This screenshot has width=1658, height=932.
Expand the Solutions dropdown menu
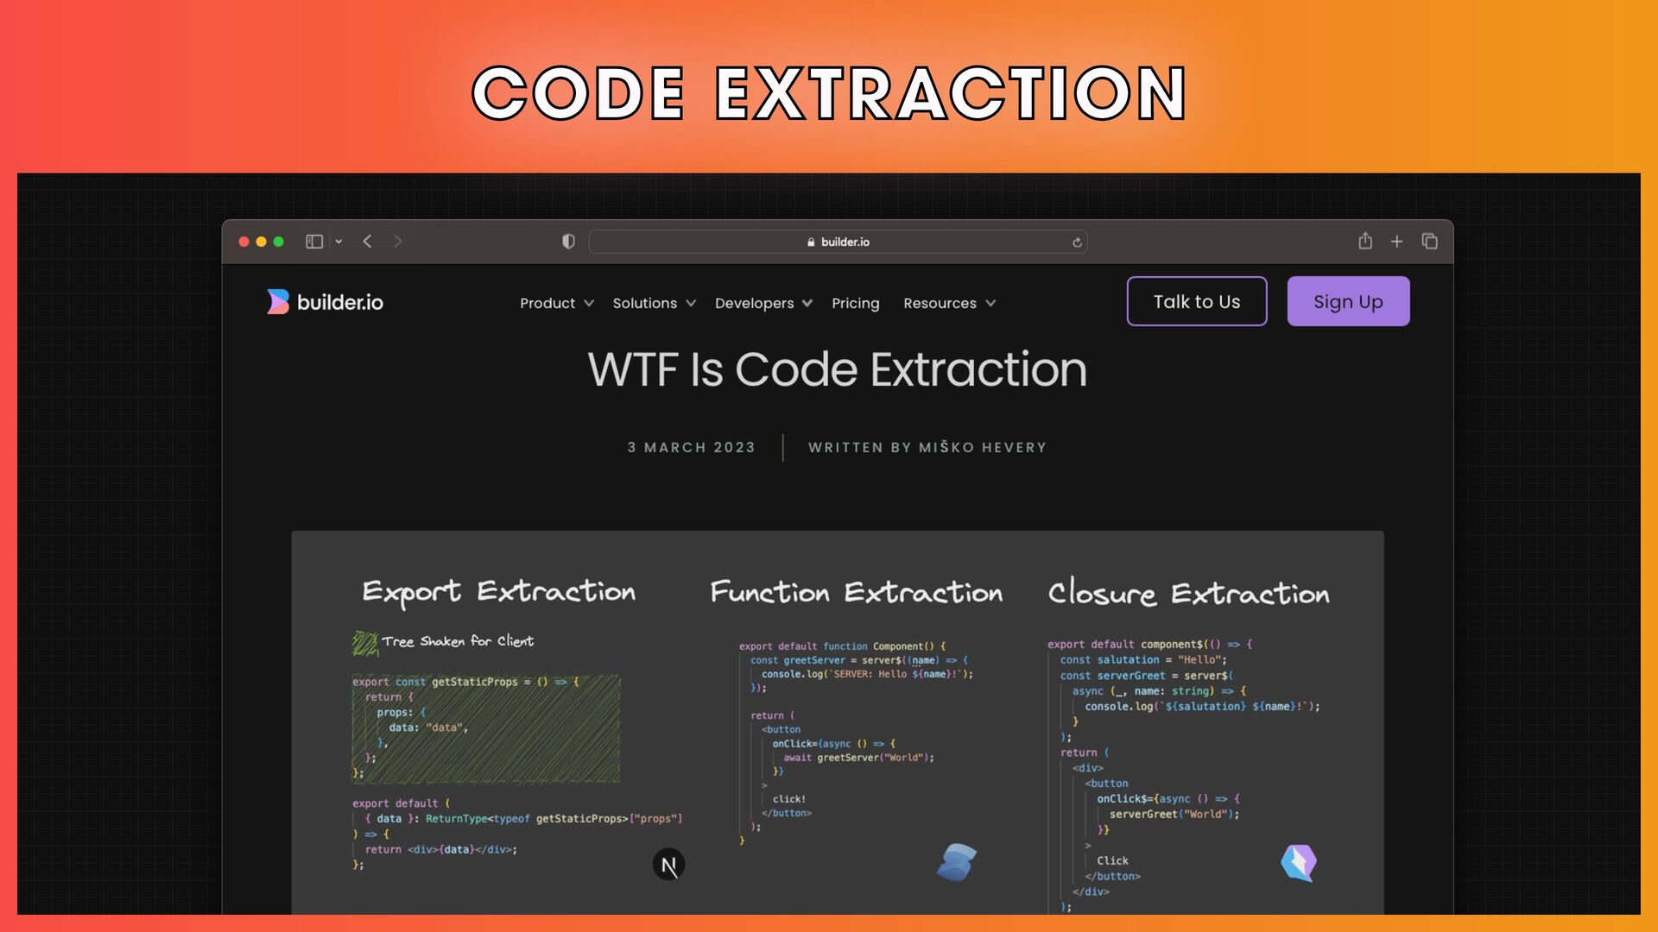click(654, 304)
